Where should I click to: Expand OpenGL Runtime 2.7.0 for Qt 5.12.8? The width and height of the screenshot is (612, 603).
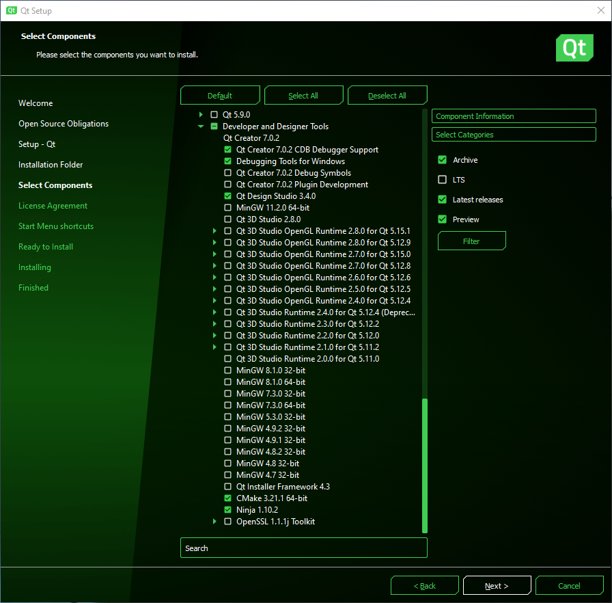(x=214, y=265)
